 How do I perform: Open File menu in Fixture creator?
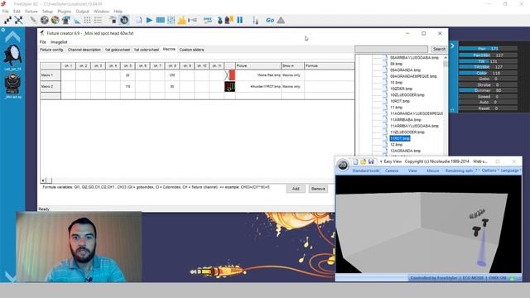tap(42, 42)
